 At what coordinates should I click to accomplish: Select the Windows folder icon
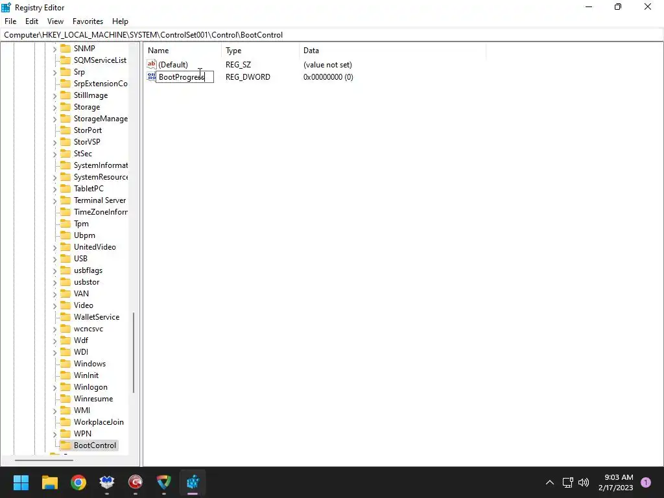point(65,363)
